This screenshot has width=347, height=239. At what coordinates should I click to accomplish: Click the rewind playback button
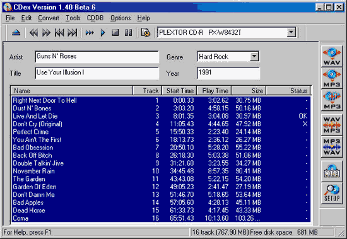pos(33,33)
